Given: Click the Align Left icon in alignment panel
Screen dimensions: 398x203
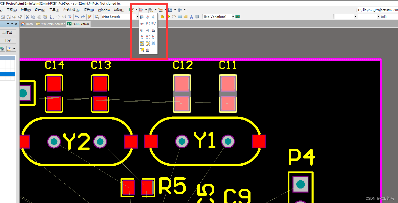Looking at the screenshot, I should click(142, 17).
